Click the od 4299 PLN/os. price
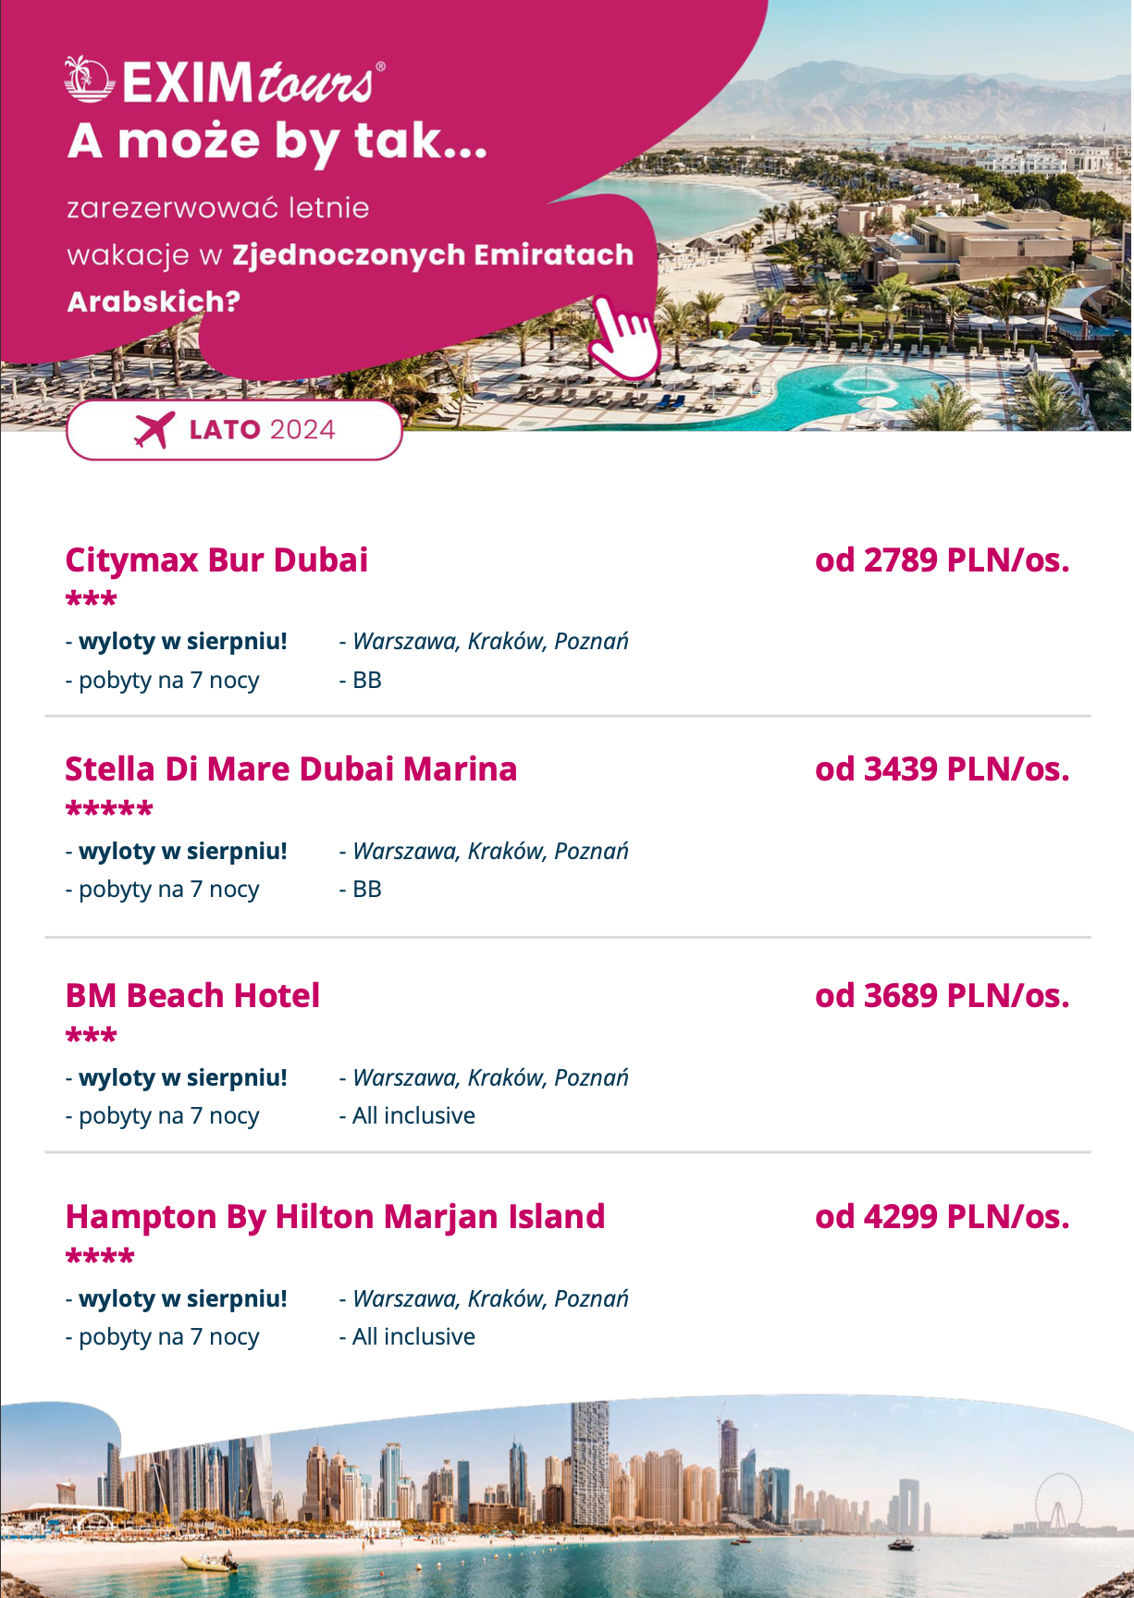The height and width of the screenshot is (1598, 1134). (942, 1217)
